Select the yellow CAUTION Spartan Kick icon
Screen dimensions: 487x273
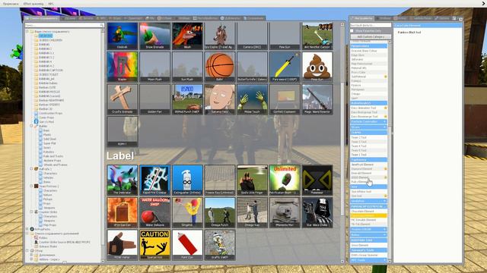click(154, 244)
